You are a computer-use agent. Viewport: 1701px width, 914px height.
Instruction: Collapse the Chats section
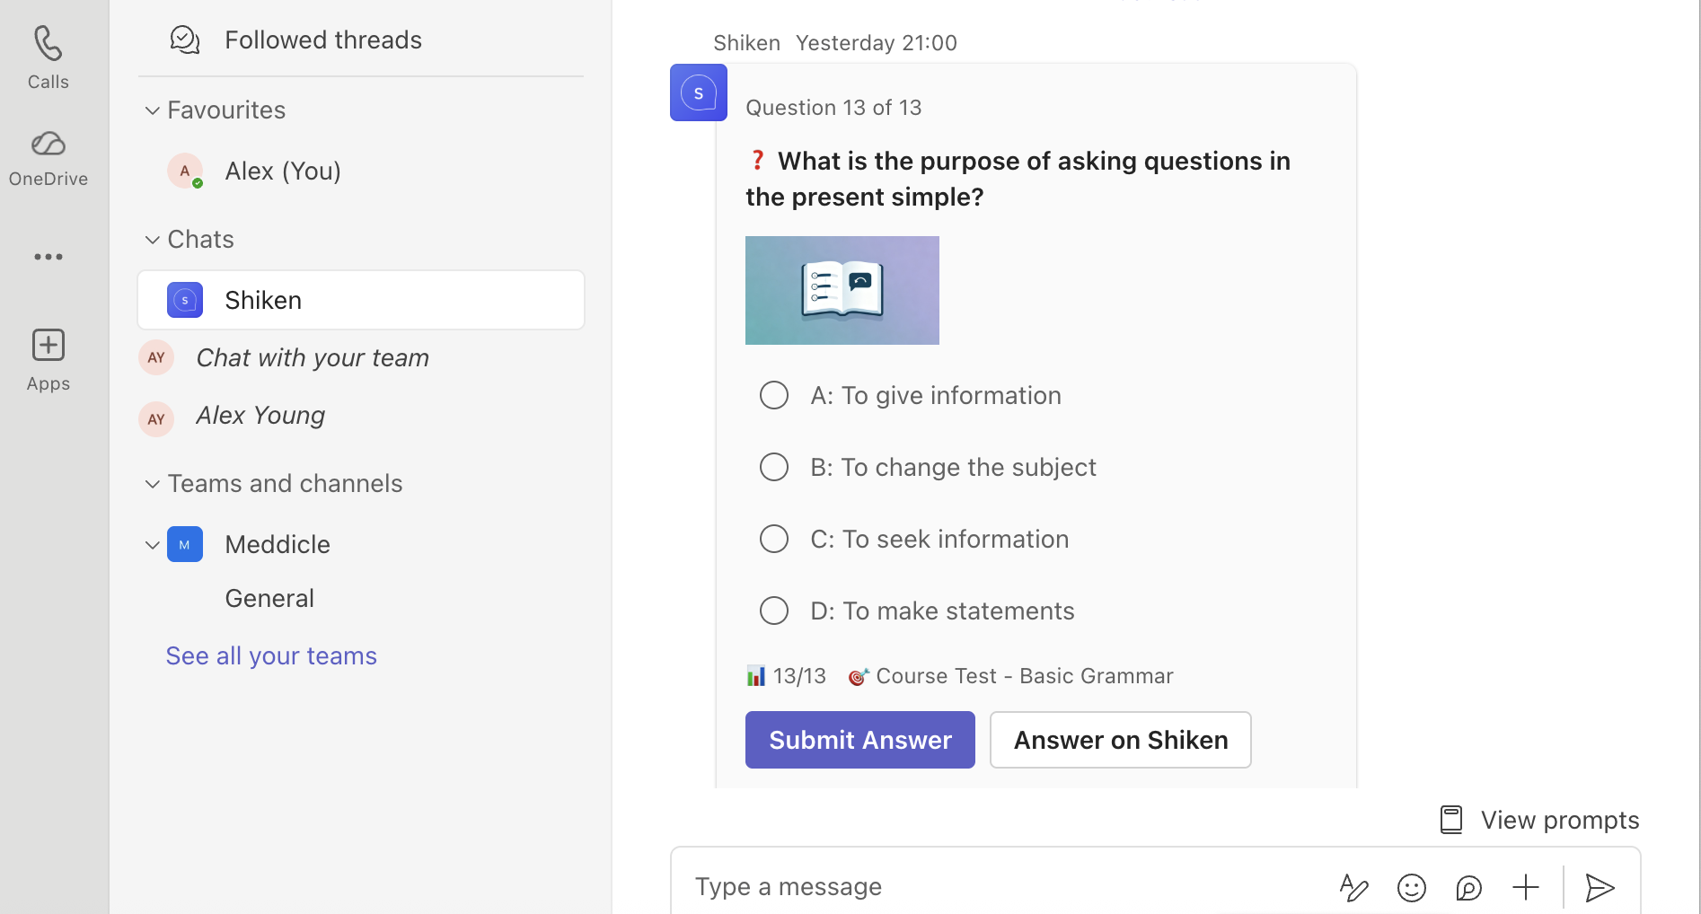click(x=153, y=240)
